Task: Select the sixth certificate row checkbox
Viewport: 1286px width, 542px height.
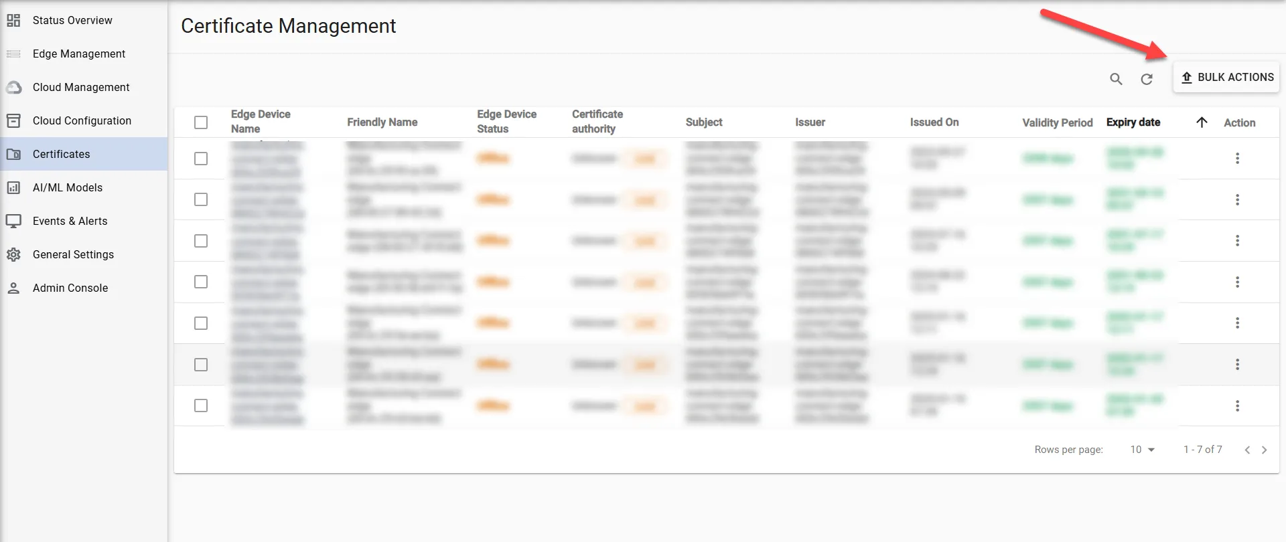Action: click(x=201, y=365)
